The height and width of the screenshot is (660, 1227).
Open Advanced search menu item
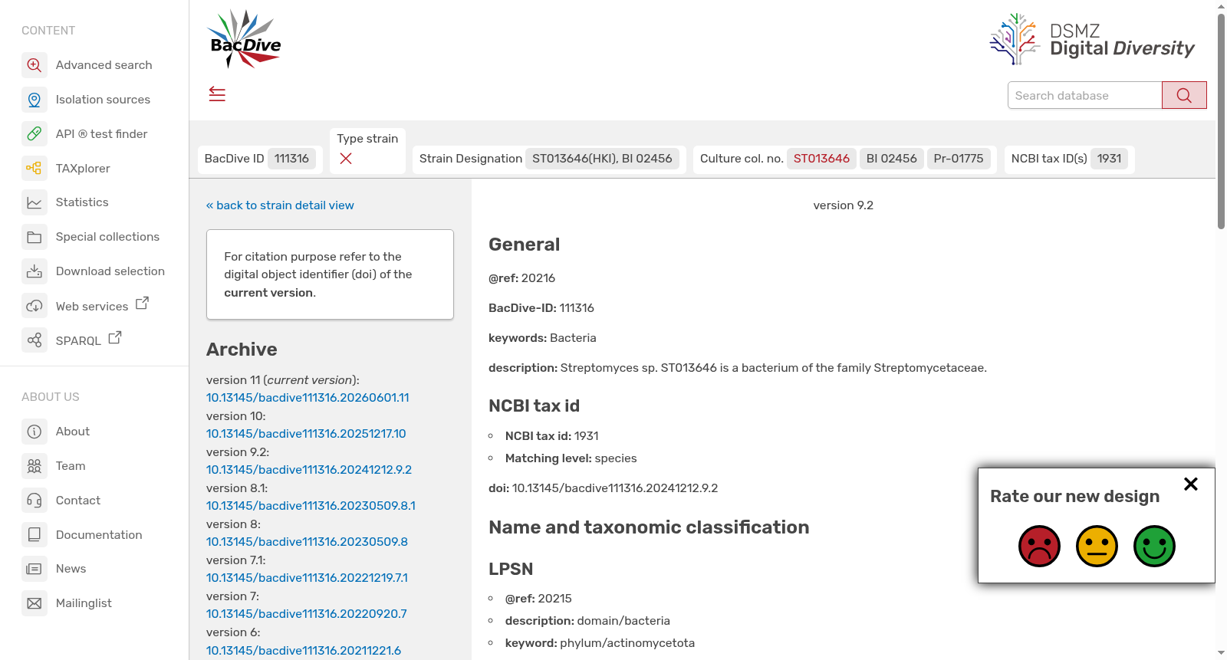point(104,65)
